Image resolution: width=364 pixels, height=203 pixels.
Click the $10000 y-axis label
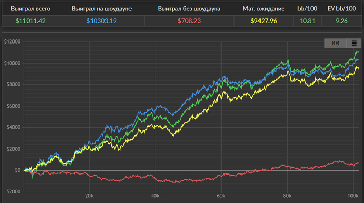12,63
